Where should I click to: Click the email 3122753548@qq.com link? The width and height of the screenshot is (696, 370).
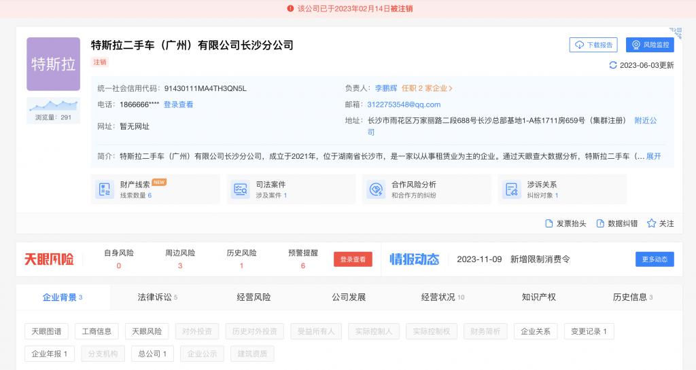point(404,105)
